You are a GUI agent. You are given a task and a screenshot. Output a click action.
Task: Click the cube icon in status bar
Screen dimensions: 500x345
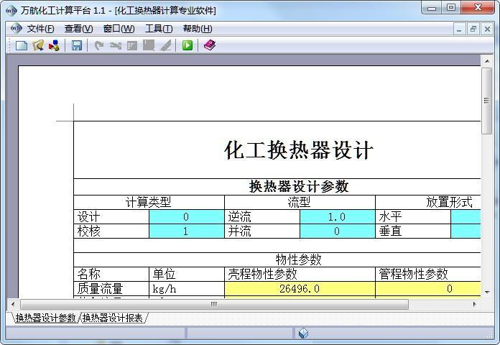pos(304,333)
